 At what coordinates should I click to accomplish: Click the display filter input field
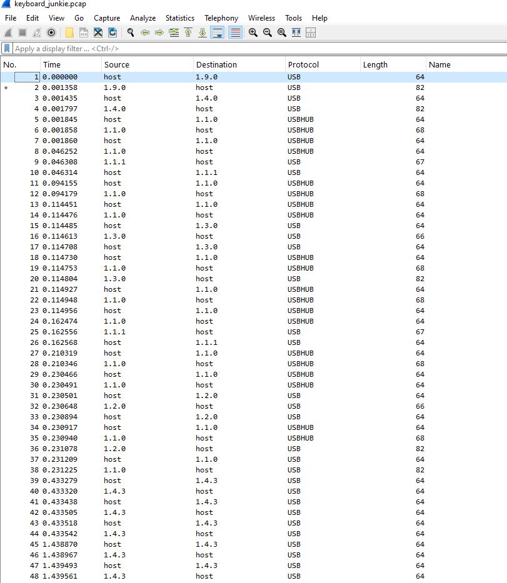(x=250, y=48)
